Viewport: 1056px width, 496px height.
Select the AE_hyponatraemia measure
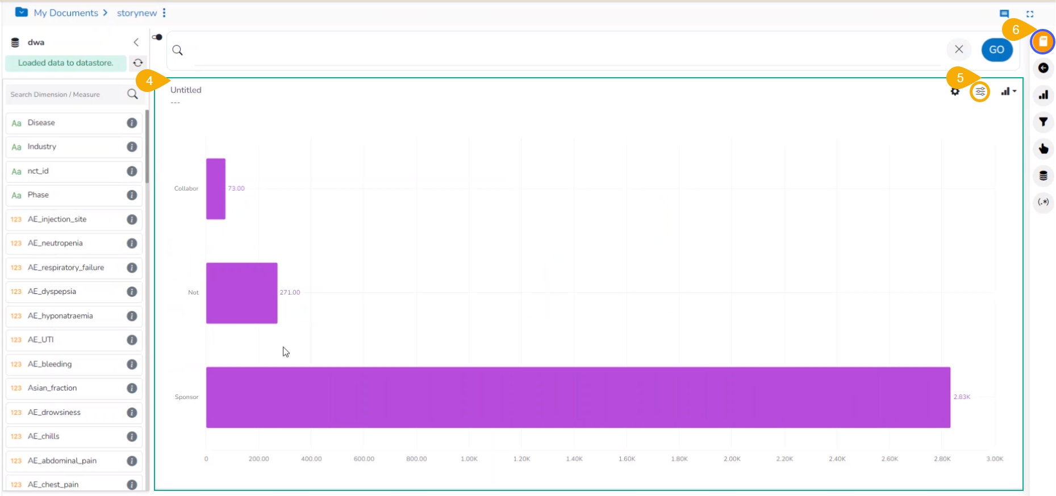click(x=74, y=316)
